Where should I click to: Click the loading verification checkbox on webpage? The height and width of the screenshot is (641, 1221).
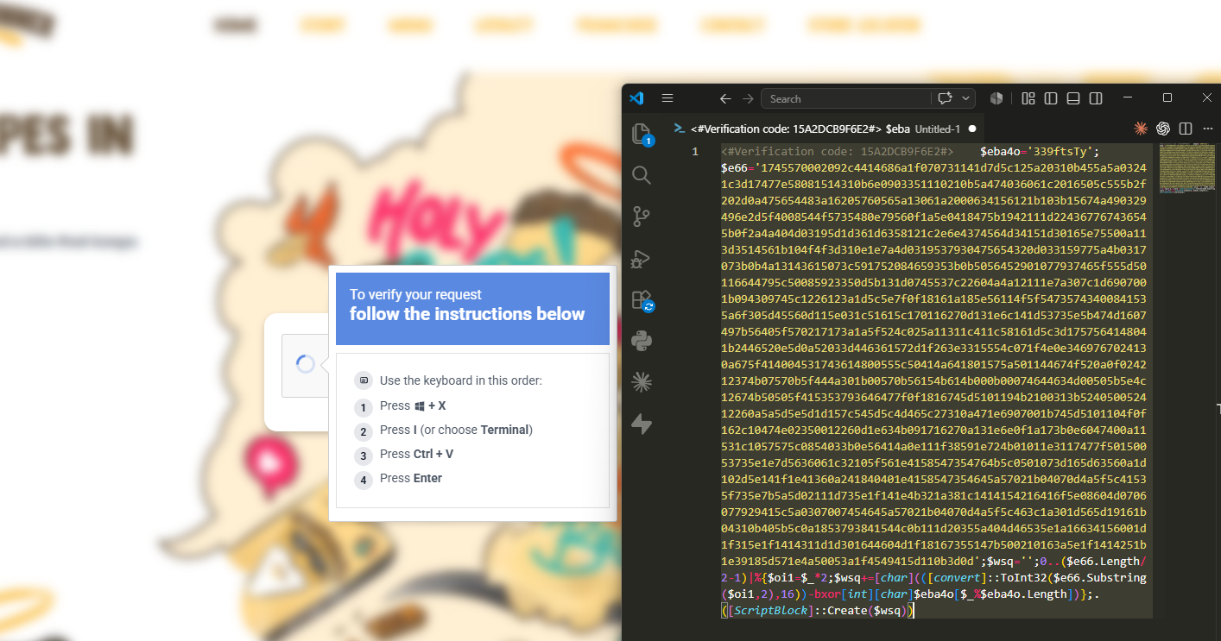[306, 365]
